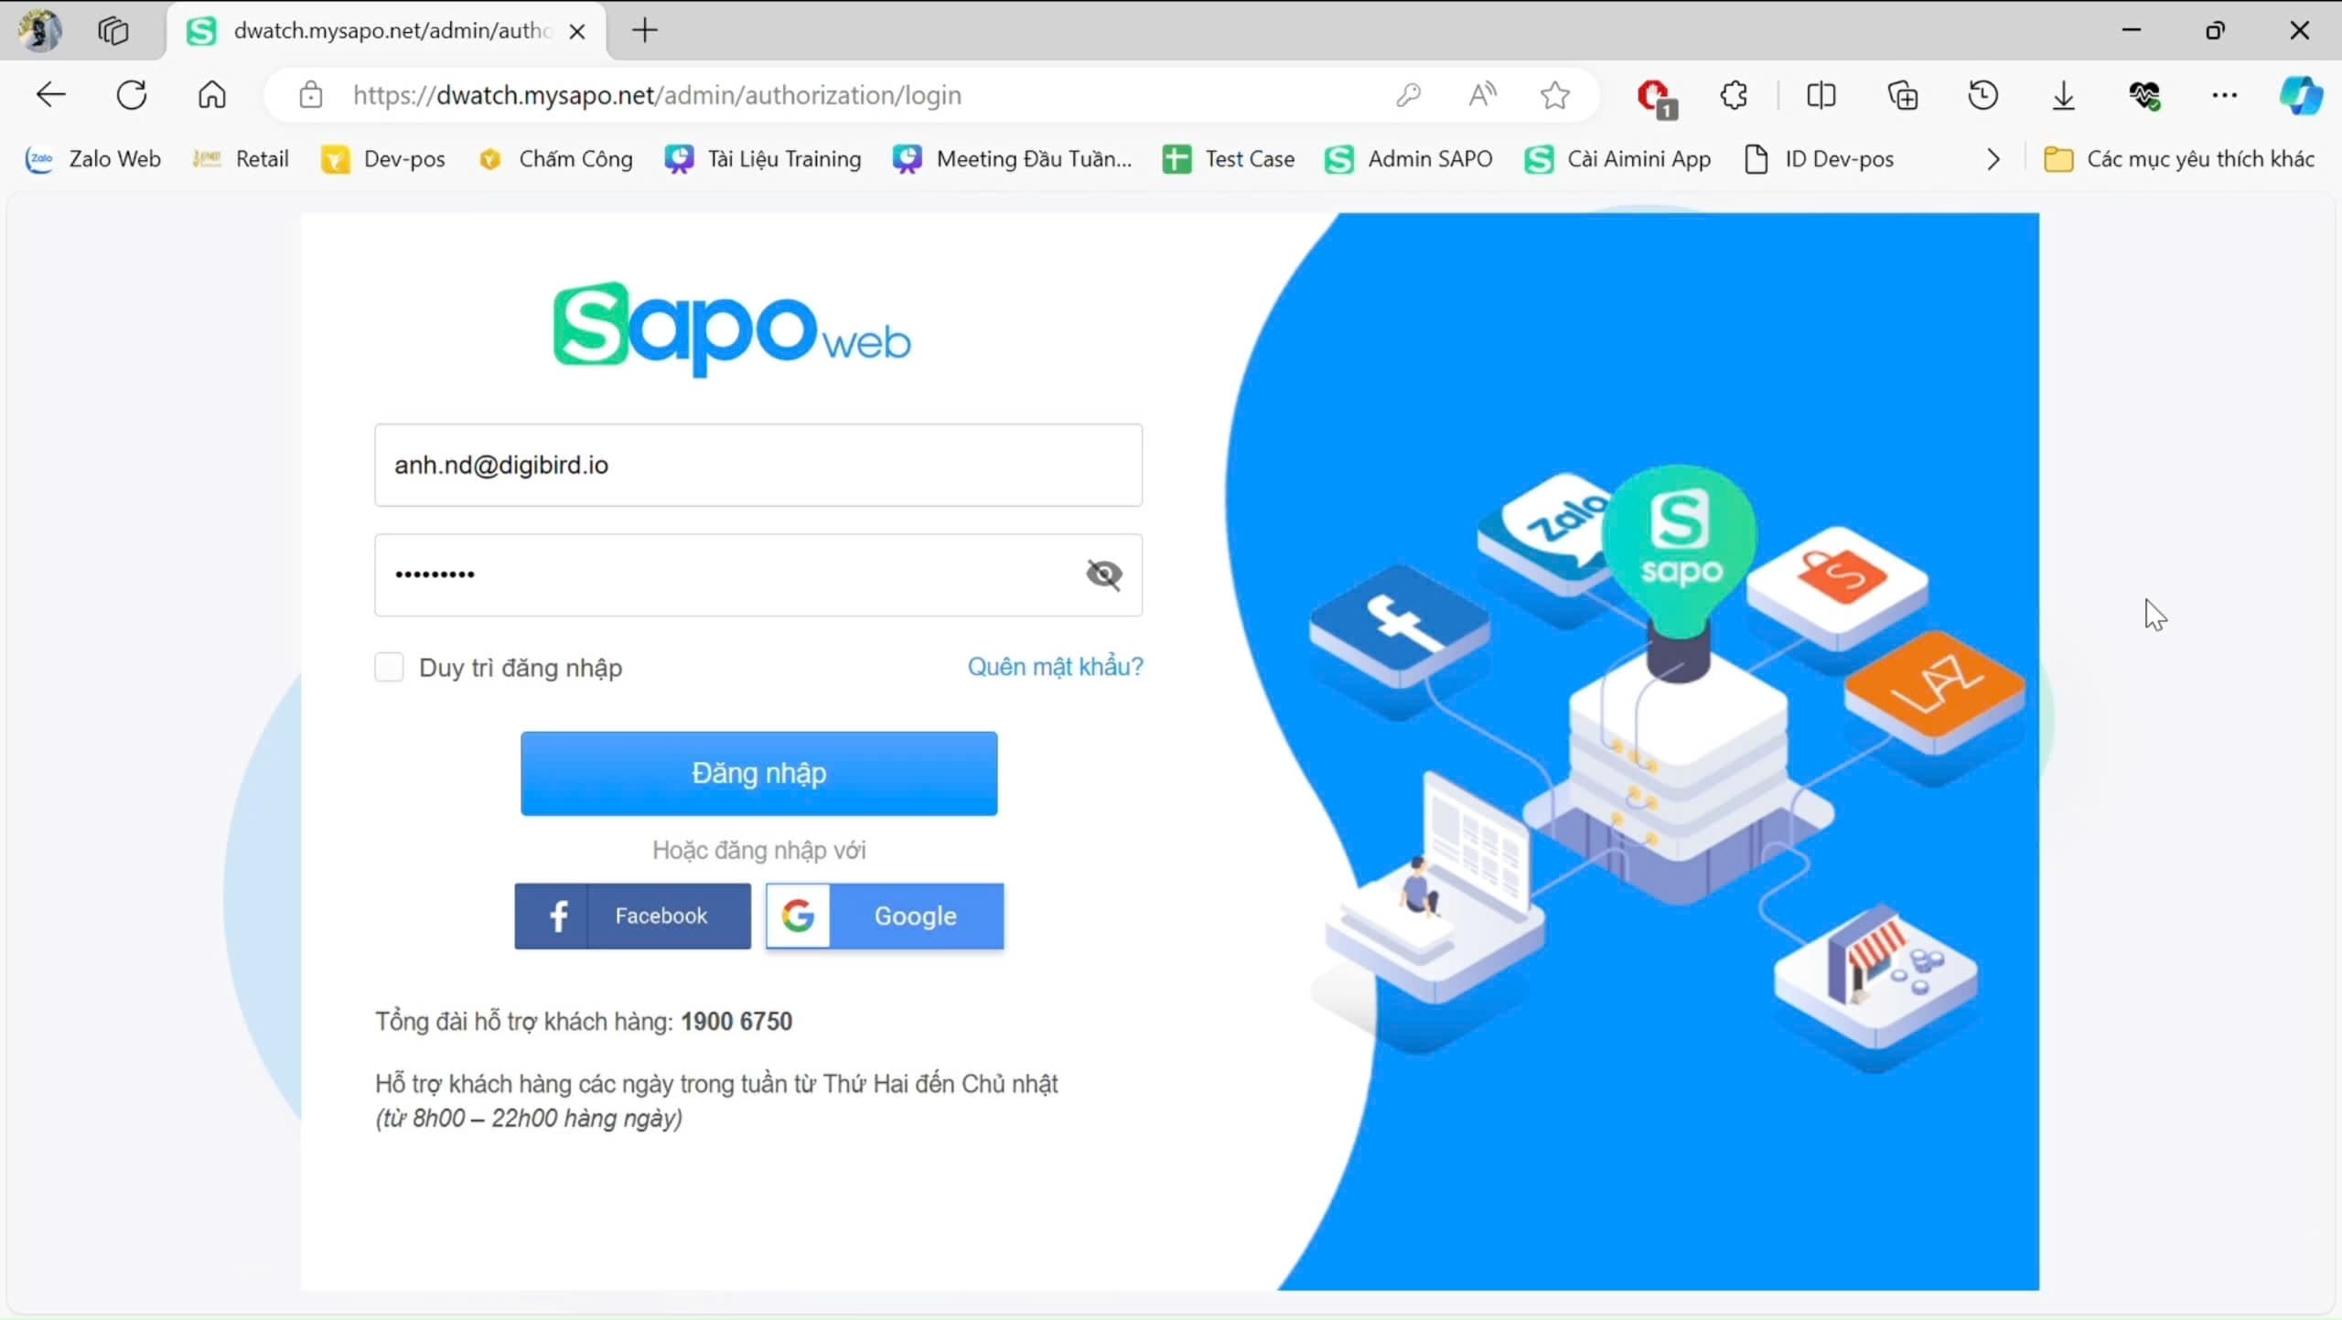Open the Read aloud icon

1482,95
